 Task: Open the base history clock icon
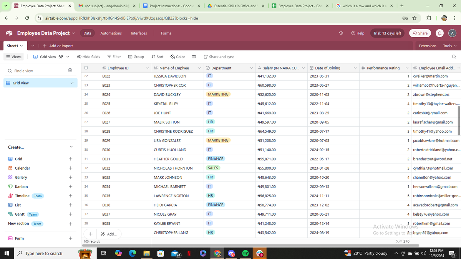pos(341,33)
